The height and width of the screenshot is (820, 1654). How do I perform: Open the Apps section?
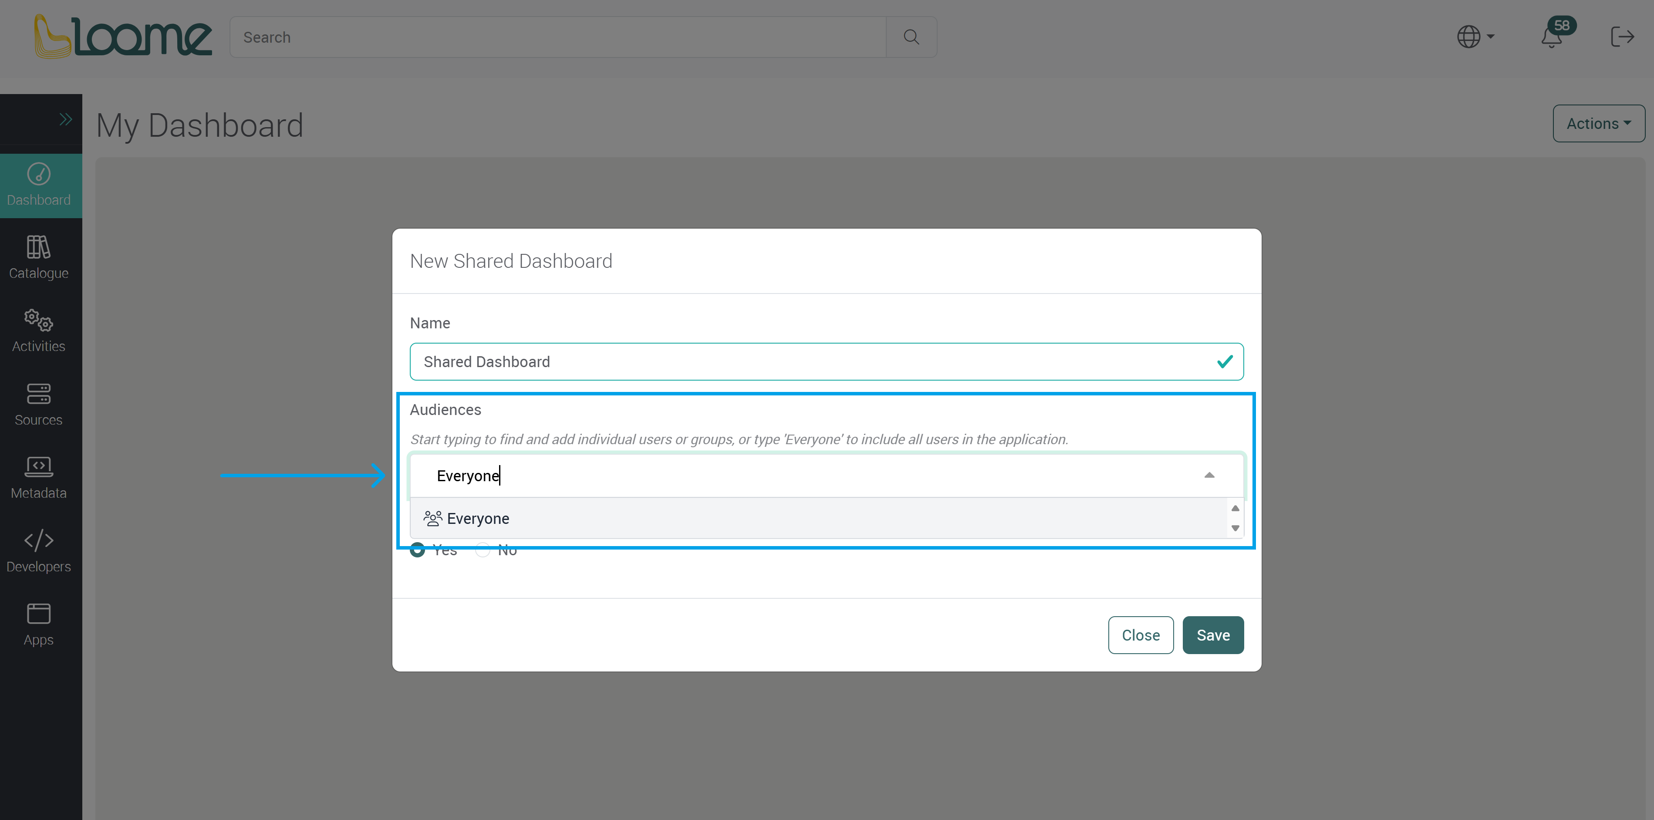coord(38,624)
